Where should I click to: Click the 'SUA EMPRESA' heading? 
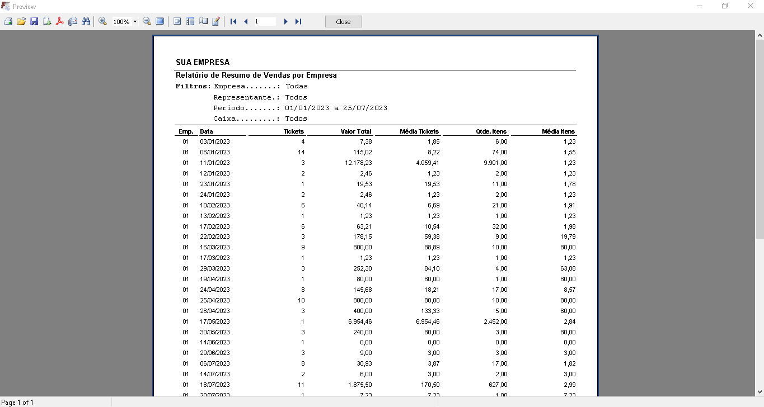point(203,62)
